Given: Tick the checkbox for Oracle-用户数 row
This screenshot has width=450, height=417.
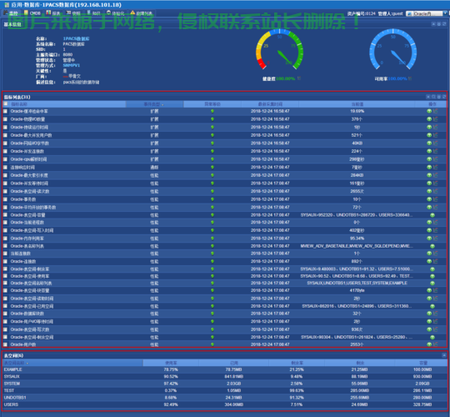Looking at the screenshot, I should 6,344.
